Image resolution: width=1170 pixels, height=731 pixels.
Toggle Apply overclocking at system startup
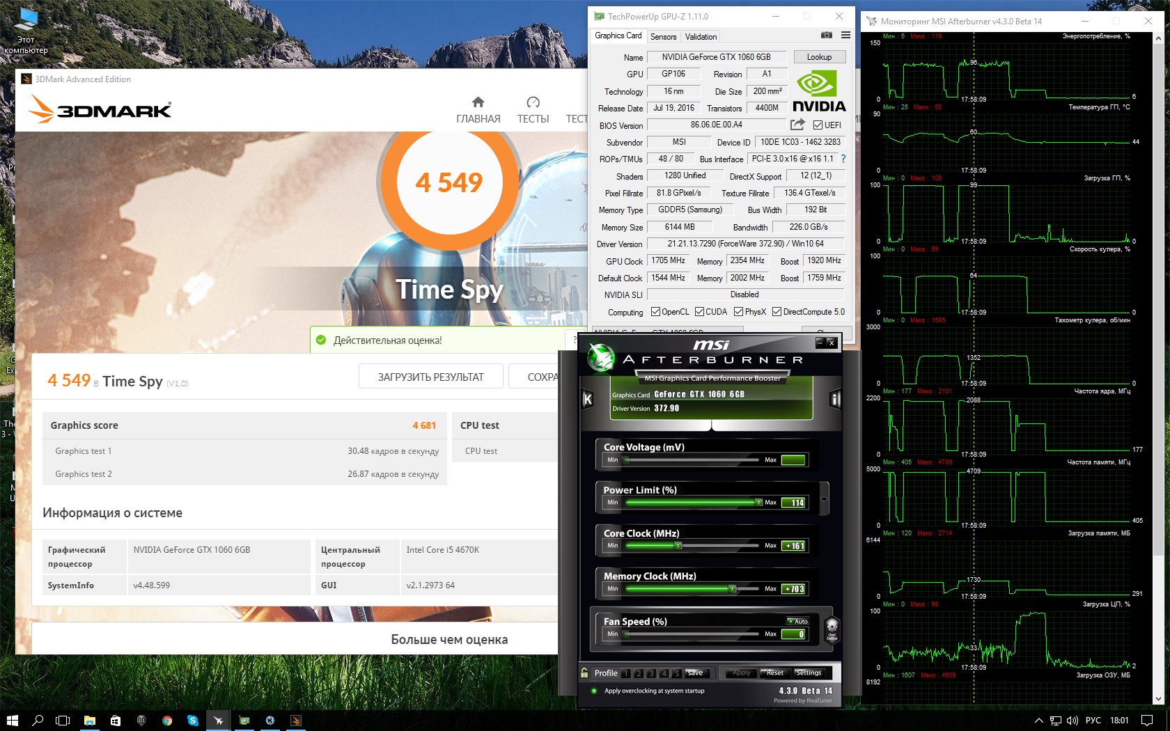coord(594,691)
